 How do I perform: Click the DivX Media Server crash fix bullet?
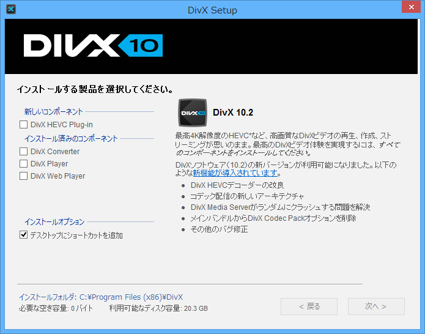point(280,207)
